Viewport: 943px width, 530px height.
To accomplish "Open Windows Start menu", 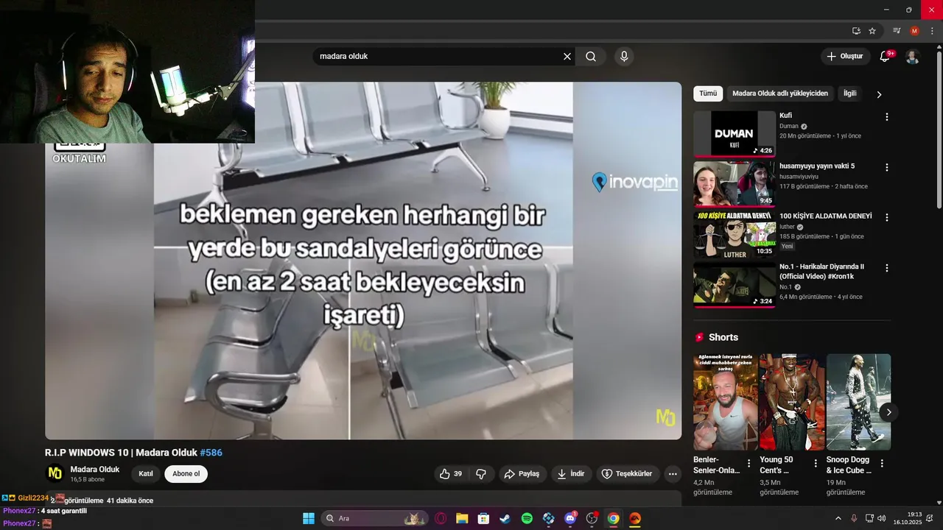I will [309, 518].
